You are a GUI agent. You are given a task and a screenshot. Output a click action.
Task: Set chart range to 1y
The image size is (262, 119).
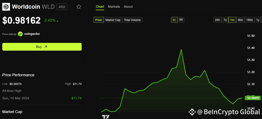point(258,20)
